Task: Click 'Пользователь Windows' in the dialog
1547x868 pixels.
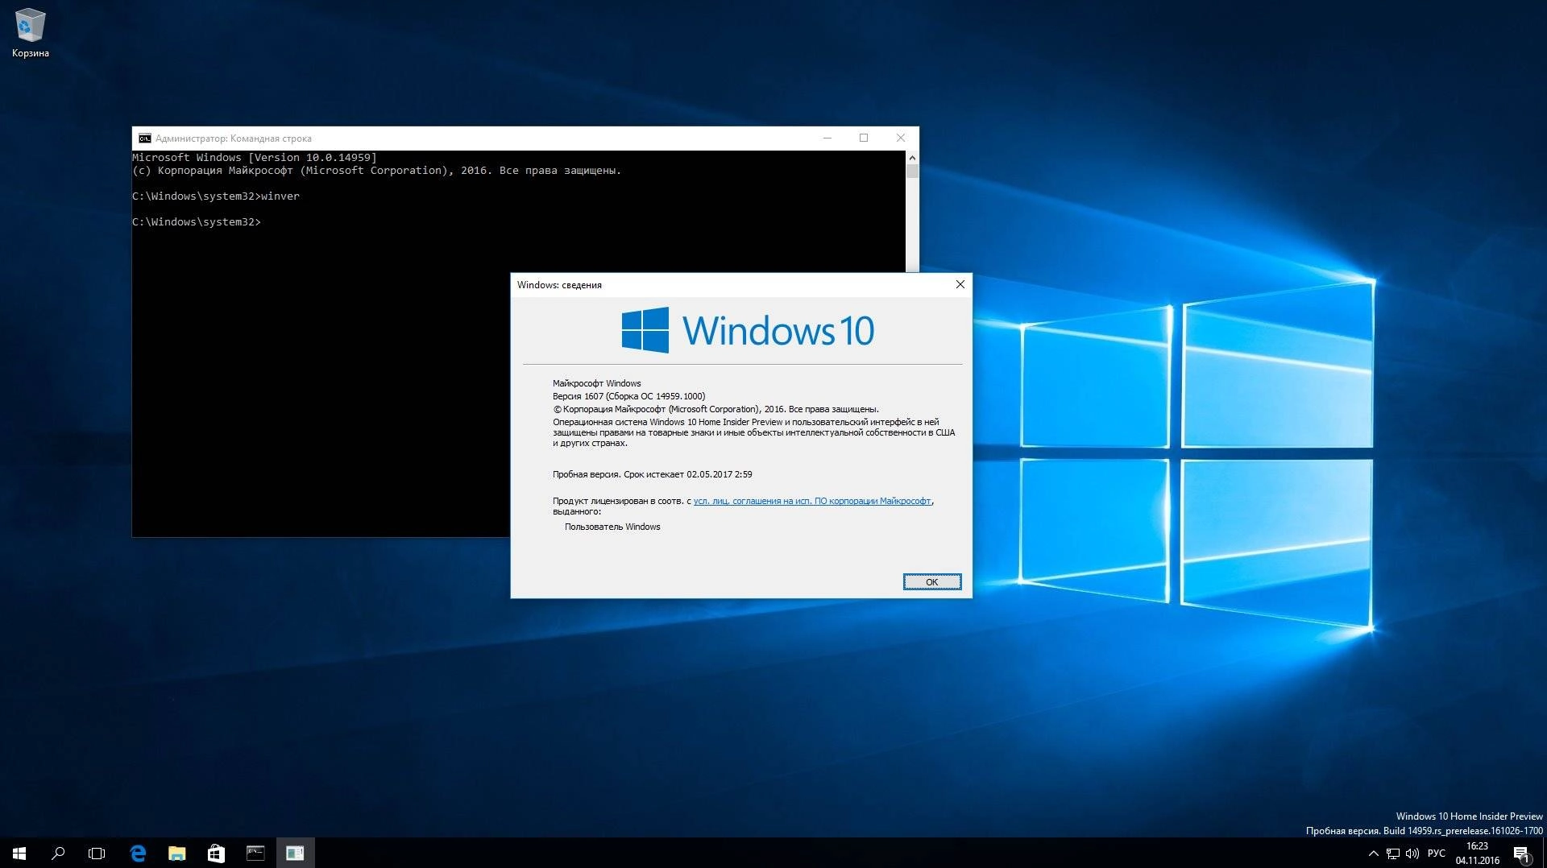Action: [612, 527]
